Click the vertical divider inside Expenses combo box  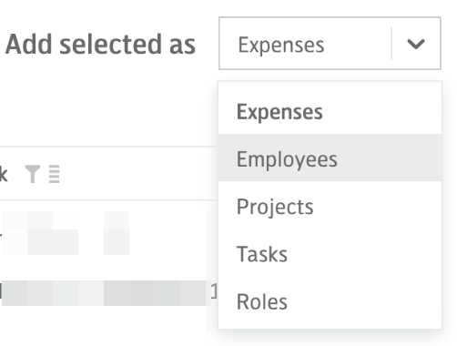tap(391, 44)
